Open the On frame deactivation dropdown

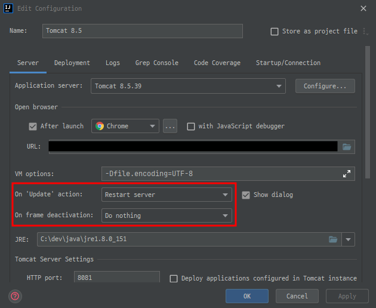(x=167, y=215)
